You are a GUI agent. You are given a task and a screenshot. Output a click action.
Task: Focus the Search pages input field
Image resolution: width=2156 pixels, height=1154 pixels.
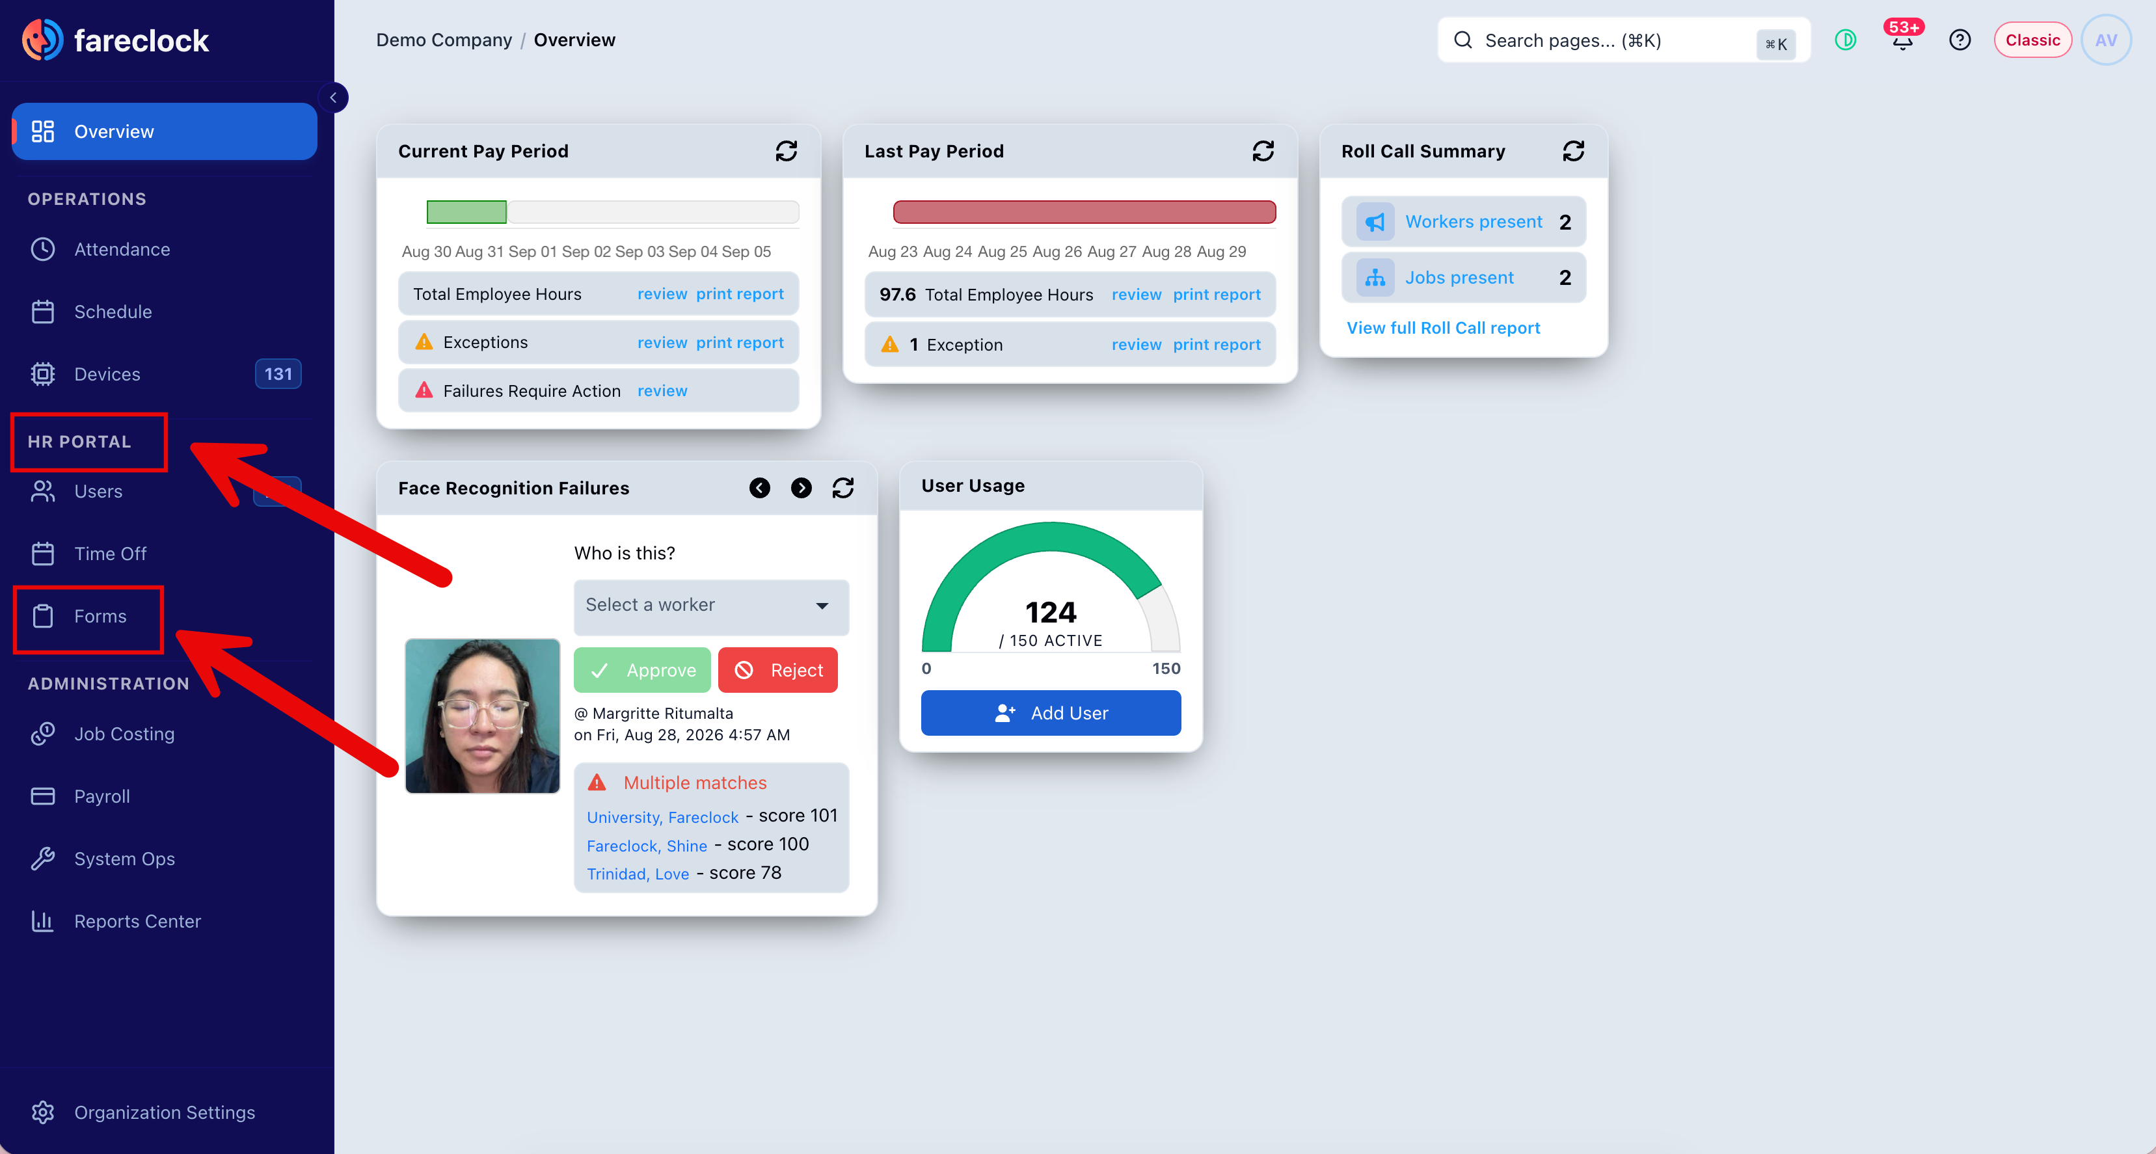click(1624, 40)
